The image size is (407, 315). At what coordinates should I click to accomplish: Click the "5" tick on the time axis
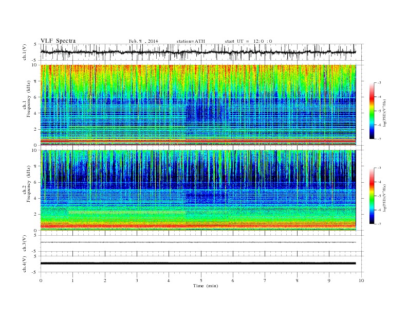coord(201,281)
